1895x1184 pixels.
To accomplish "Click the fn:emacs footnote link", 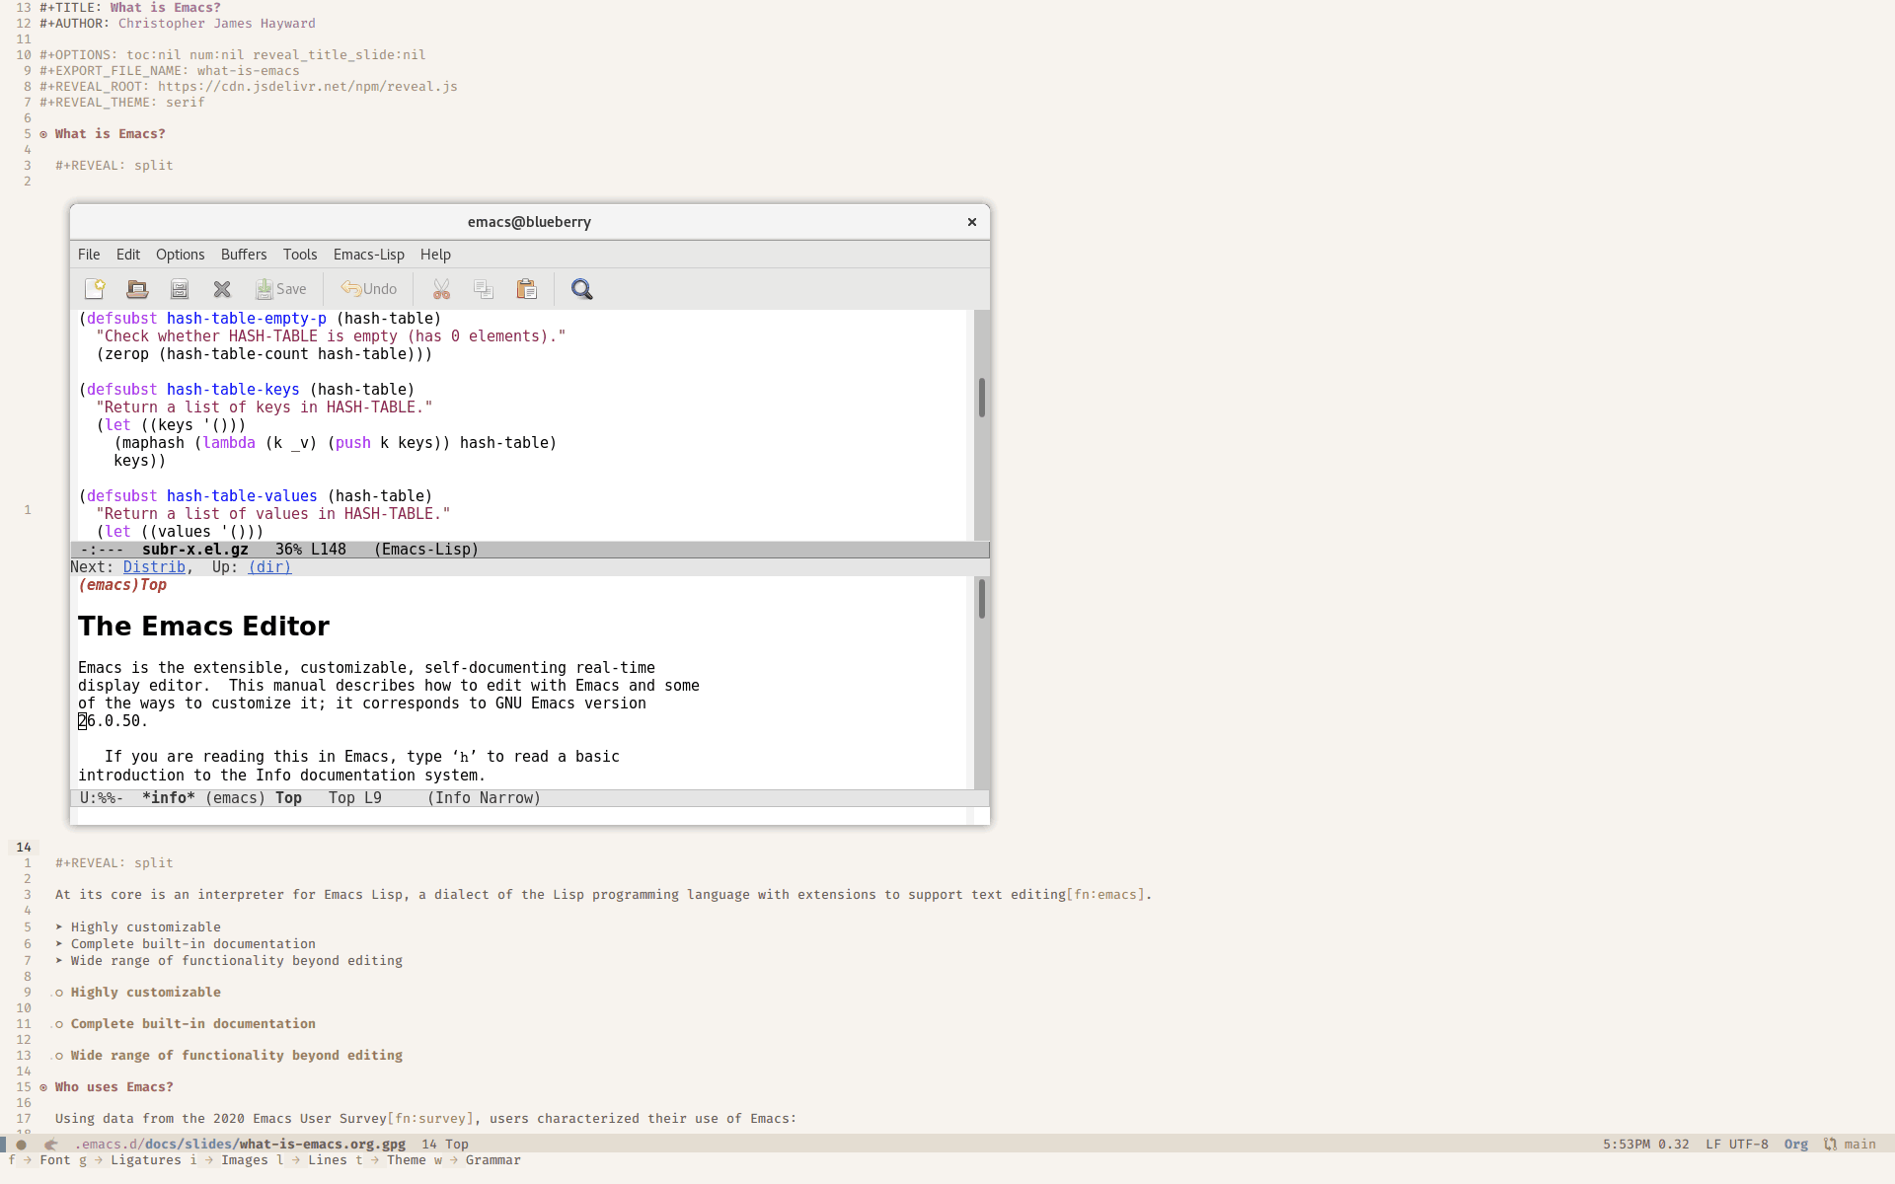I will click(x=1105, y=894).
